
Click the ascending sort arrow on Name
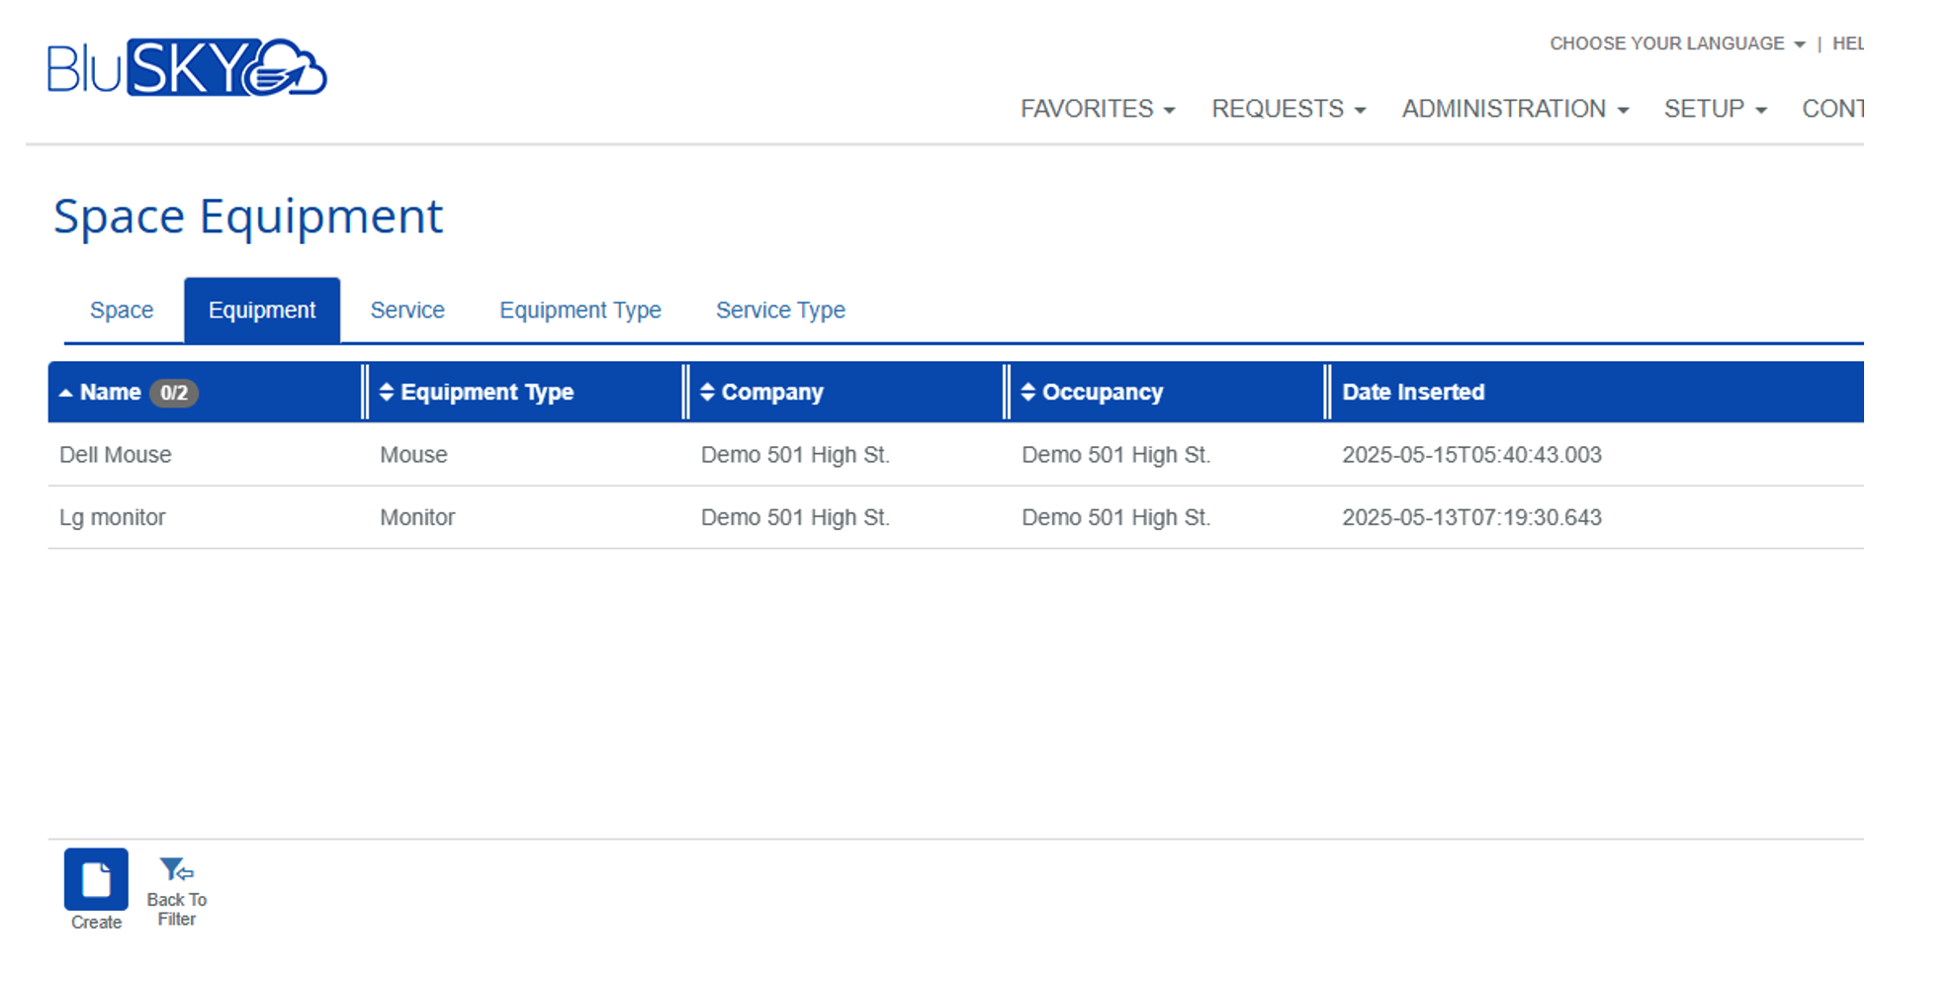pyautogui.click(x=65, y=392)
